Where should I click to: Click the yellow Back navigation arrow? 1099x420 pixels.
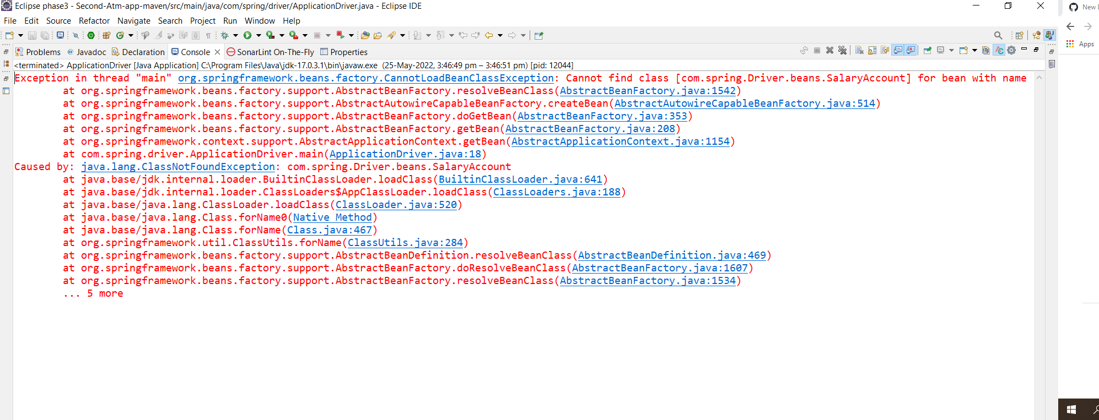(x=489, y=35)
